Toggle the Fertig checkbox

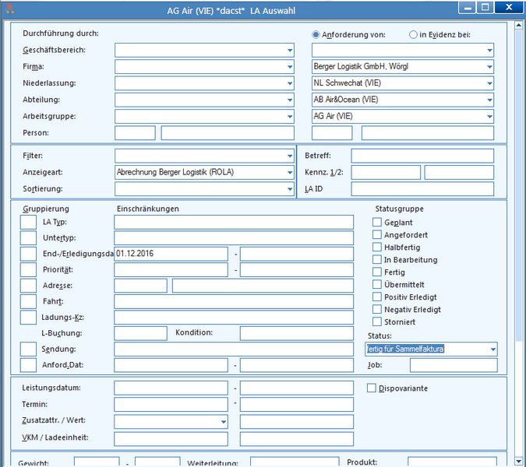coord(377,272)
